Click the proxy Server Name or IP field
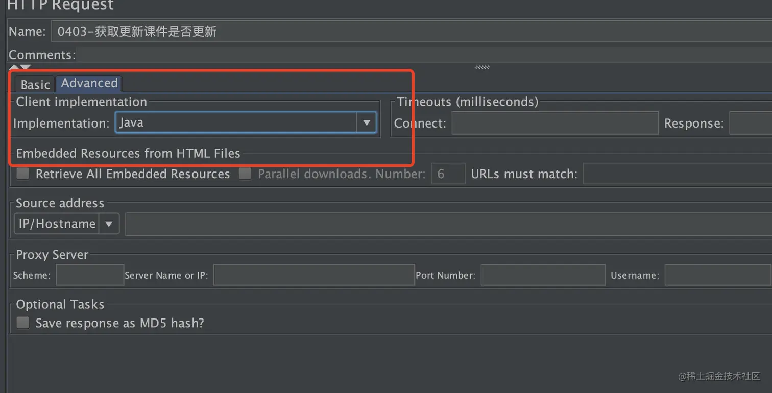This screenshot has width=772, height=393. point(314,275)
